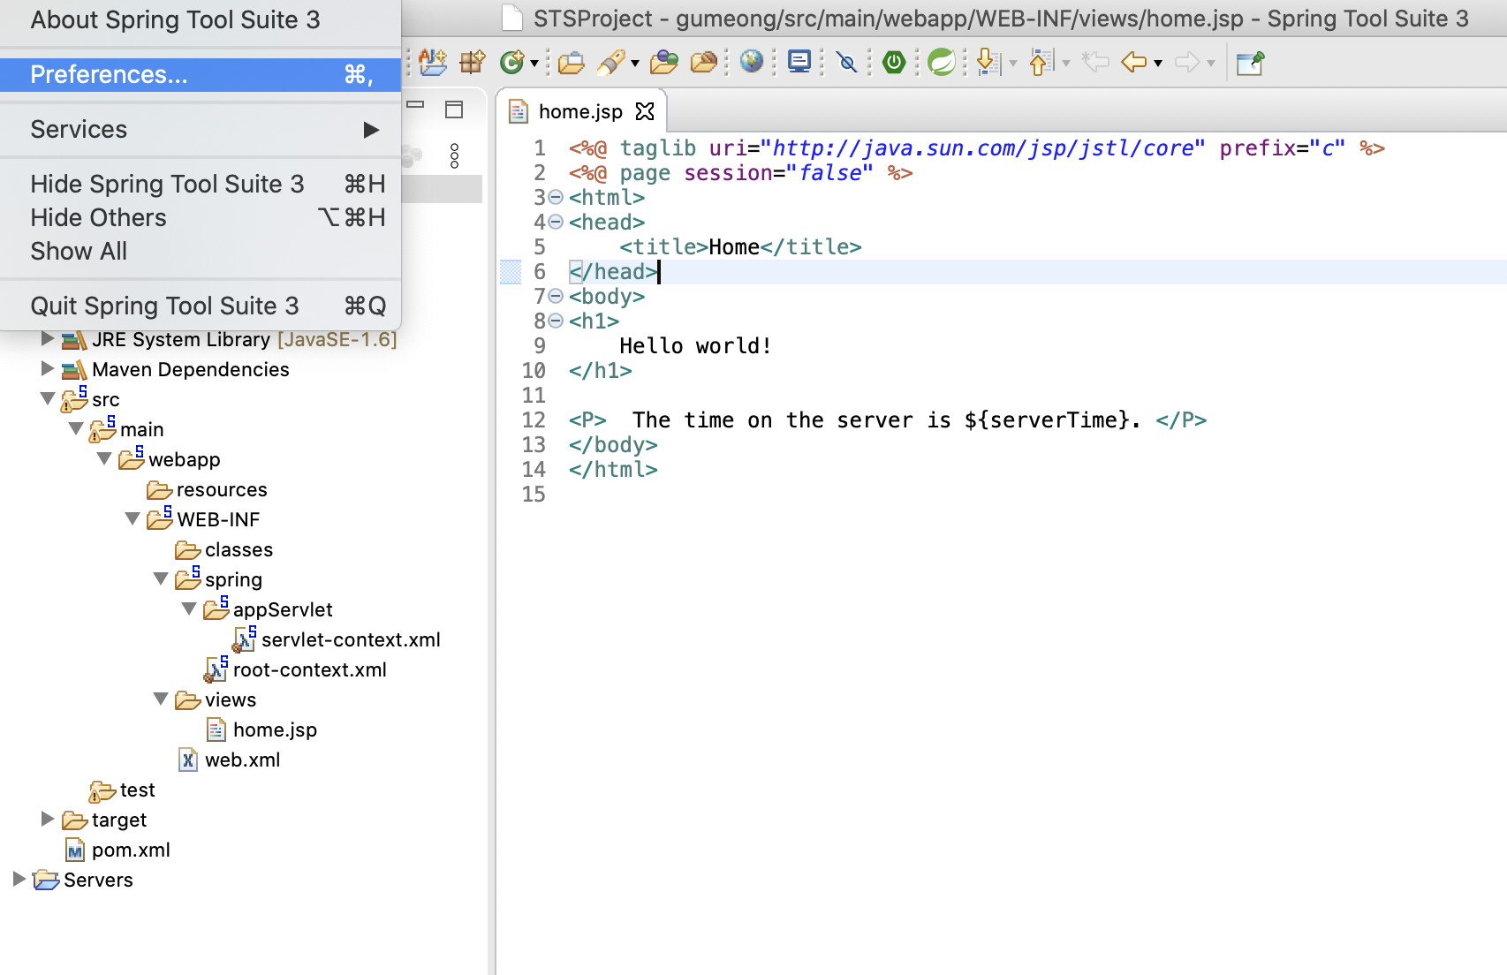Expand JRE System Library node

[x=48, y=338]
